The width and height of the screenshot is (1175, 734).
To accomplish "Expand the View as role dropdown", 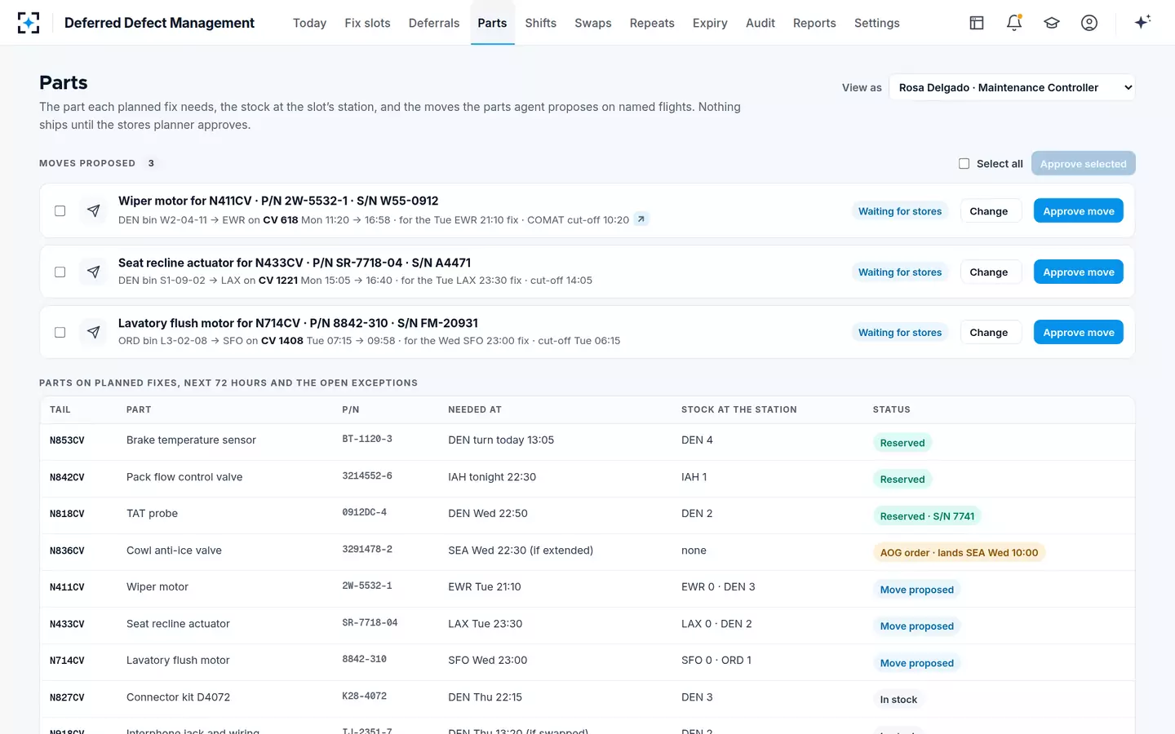I will point(1012,87).
